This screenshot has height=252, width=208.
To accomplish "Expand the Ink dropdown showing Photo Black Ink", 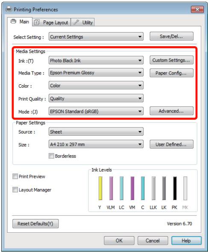I will click(x=96, y=60).
